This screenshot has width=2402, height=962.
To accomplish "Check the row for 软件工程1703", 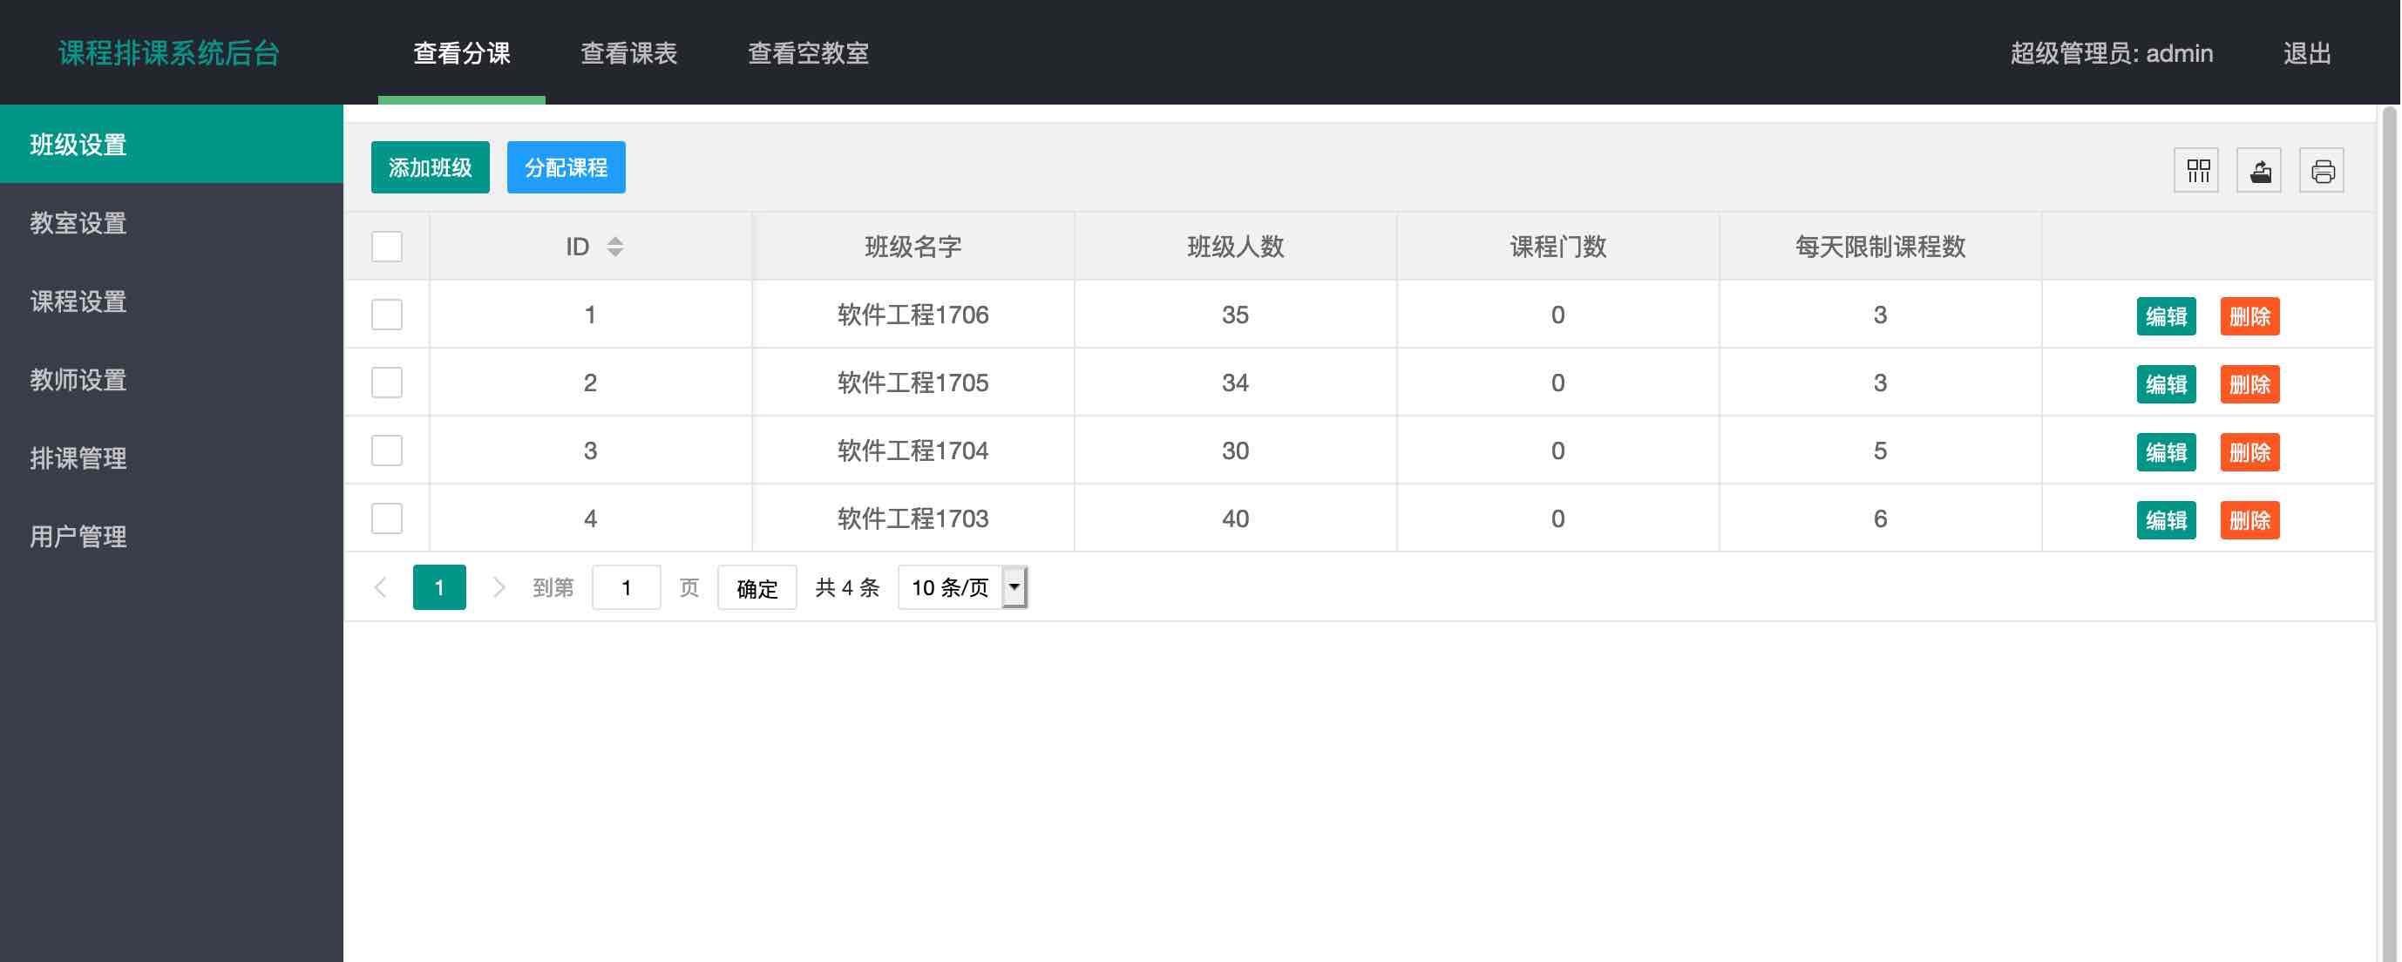I will click(x=386, y=518).
